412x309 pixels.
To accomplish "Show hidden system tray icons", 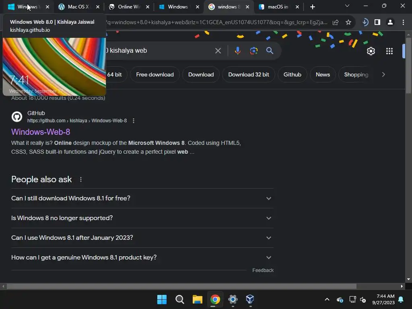I will 327,299.
